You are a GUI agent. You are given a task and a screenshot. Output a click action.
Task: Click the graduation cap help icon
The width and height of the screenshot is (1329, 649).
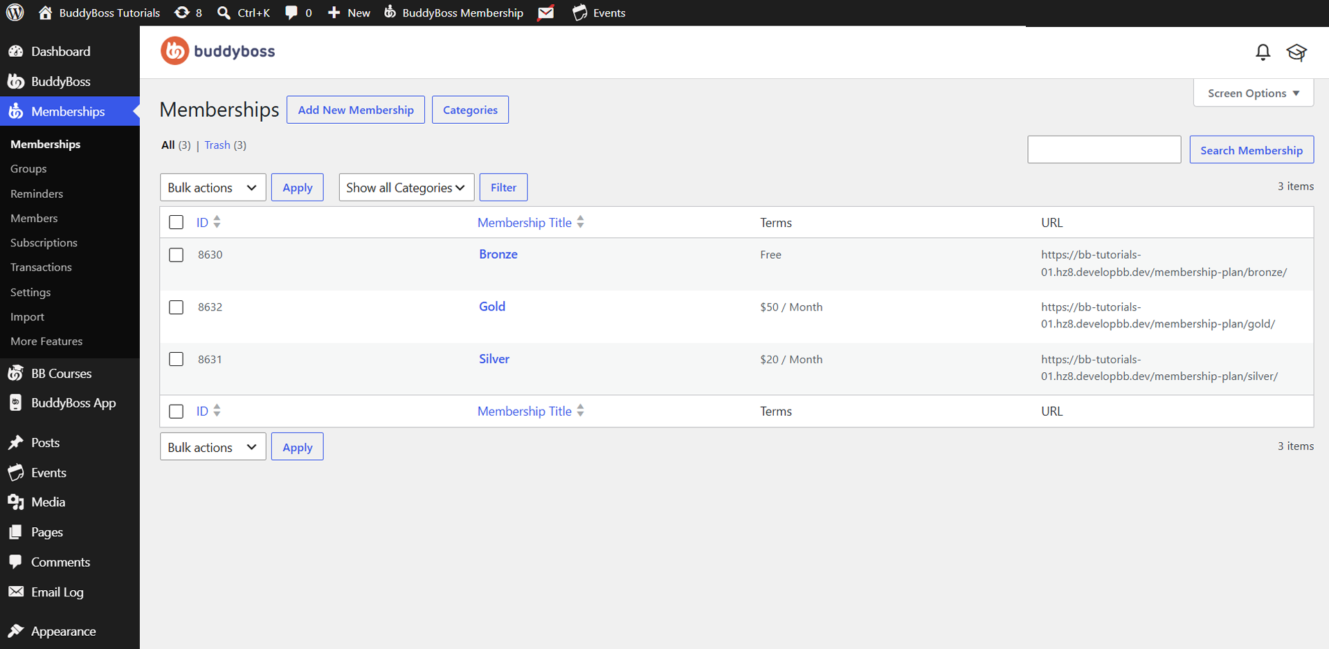1296,52
